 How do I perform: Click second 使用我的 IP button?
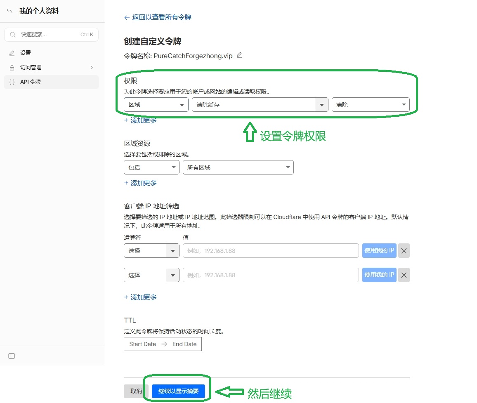[x=379, y=275]
